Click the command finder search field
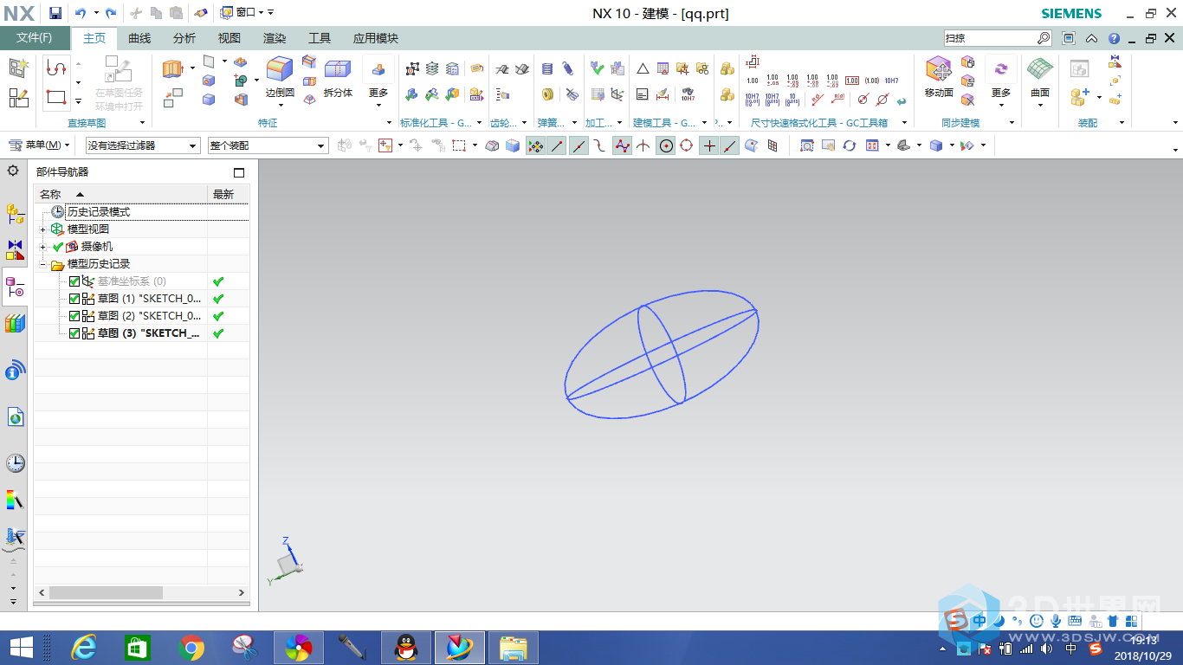The width and height of the screenshot is (1183, 665). [990, 38]
